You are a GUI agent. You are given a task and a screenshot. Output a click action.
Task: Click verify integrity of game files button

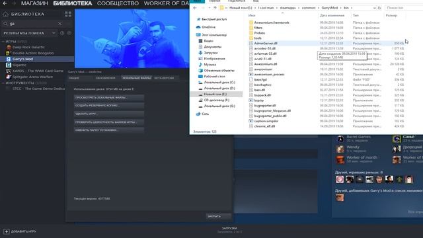click(109, 122)
